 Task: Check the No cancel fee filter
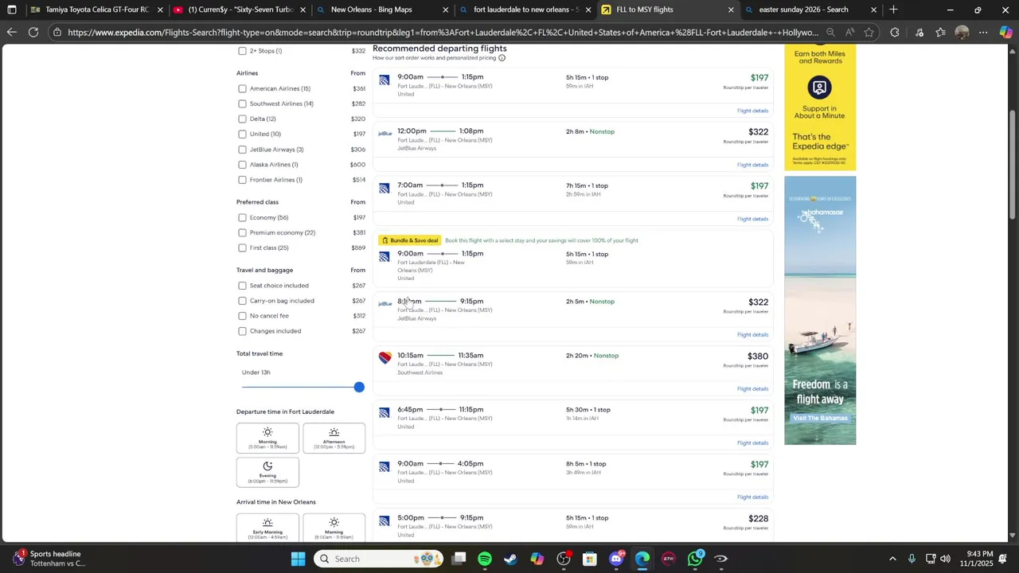[x=242, y=316]
